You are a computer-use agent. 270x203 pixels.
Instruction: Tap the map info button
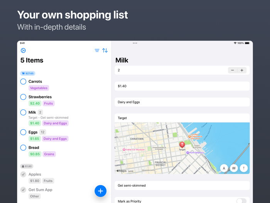tap(244, 168)
